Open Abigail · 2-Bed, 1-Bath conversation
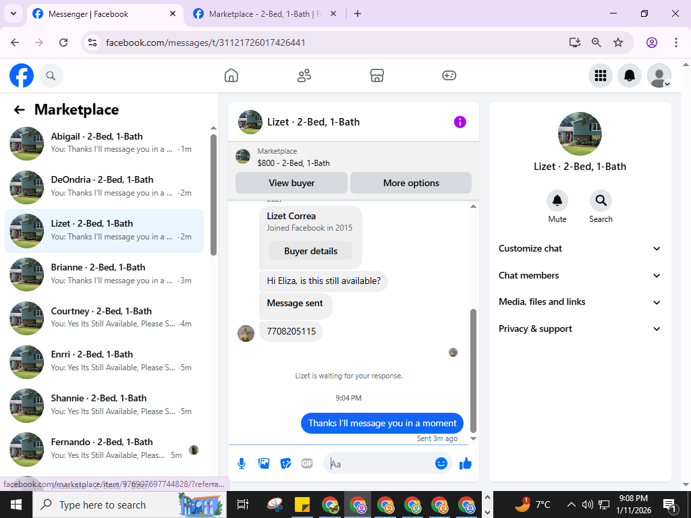This screenshot has width=691, height=518. (x=105, y=143)
